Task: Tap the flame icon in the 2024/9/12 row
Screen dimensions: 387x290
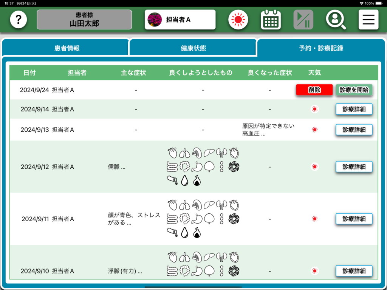Action: [197, 181]
